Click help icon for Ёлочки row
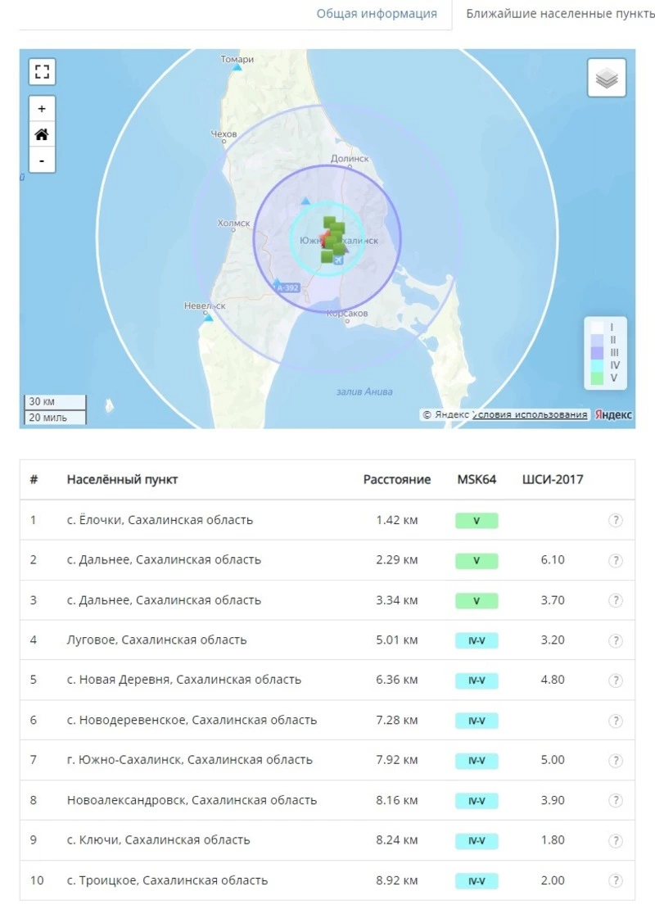 [615, 521]
